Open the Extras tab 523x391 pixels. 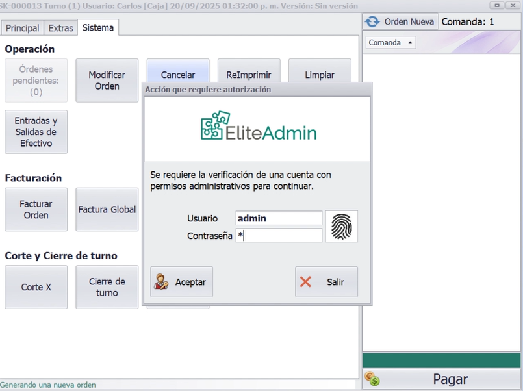(60, 28)
